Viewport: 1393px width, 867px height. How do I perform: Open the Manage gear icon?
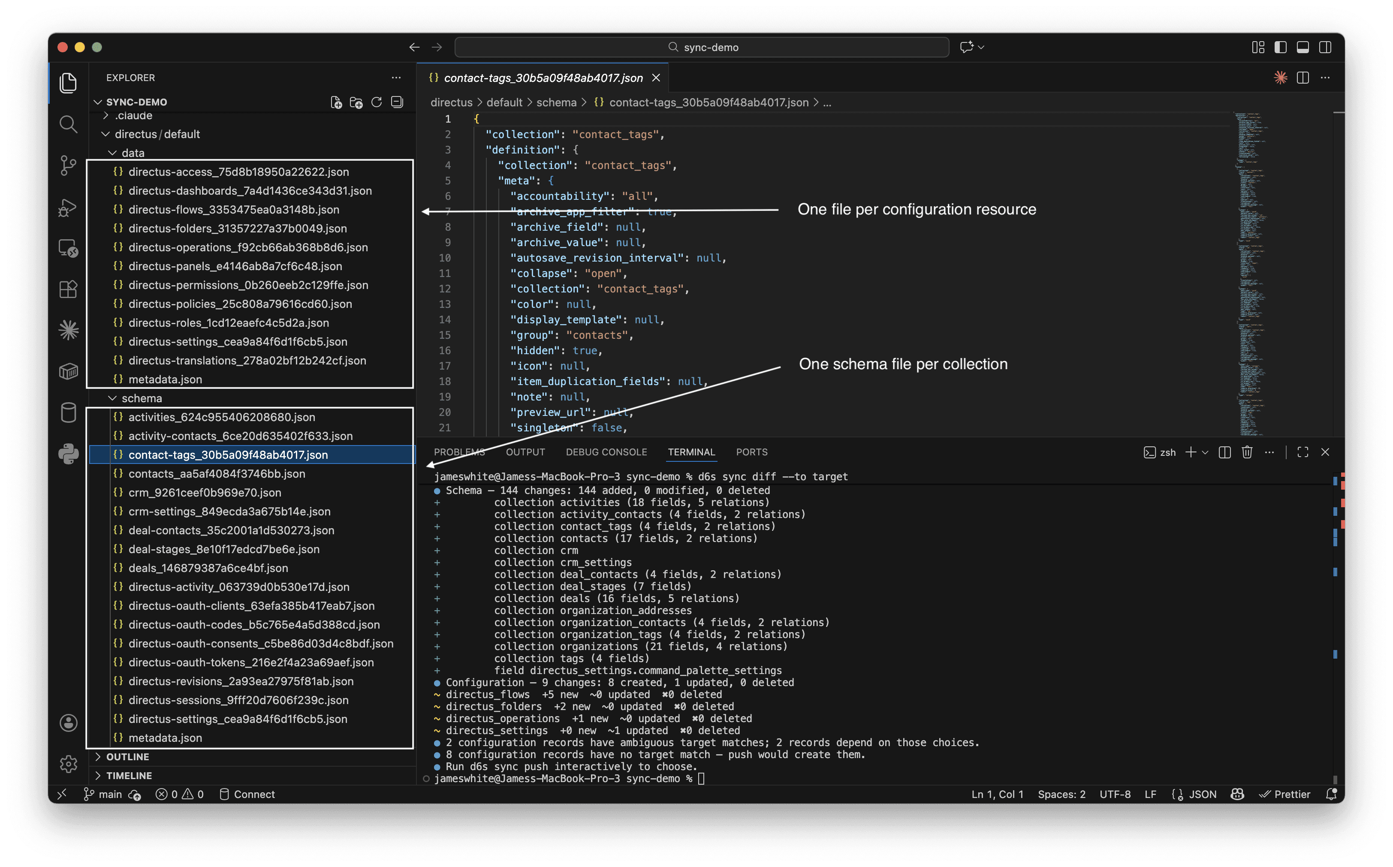click(68, 764)
